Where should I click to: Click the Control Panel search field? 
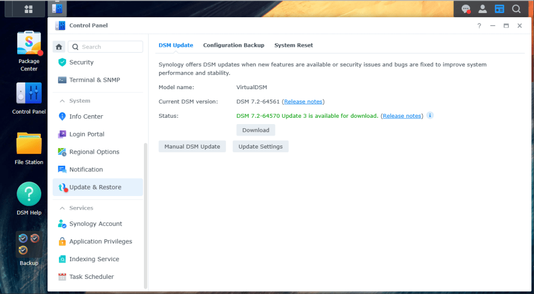tap(105, 46)
